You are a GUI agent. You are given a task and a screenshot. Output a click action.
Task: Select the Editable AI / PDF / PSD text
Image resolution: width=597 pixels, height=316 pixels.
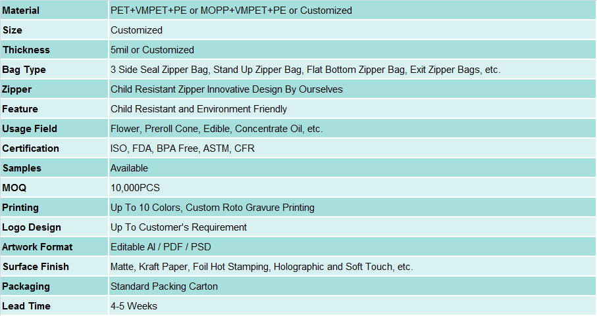[x=161, y=247]
